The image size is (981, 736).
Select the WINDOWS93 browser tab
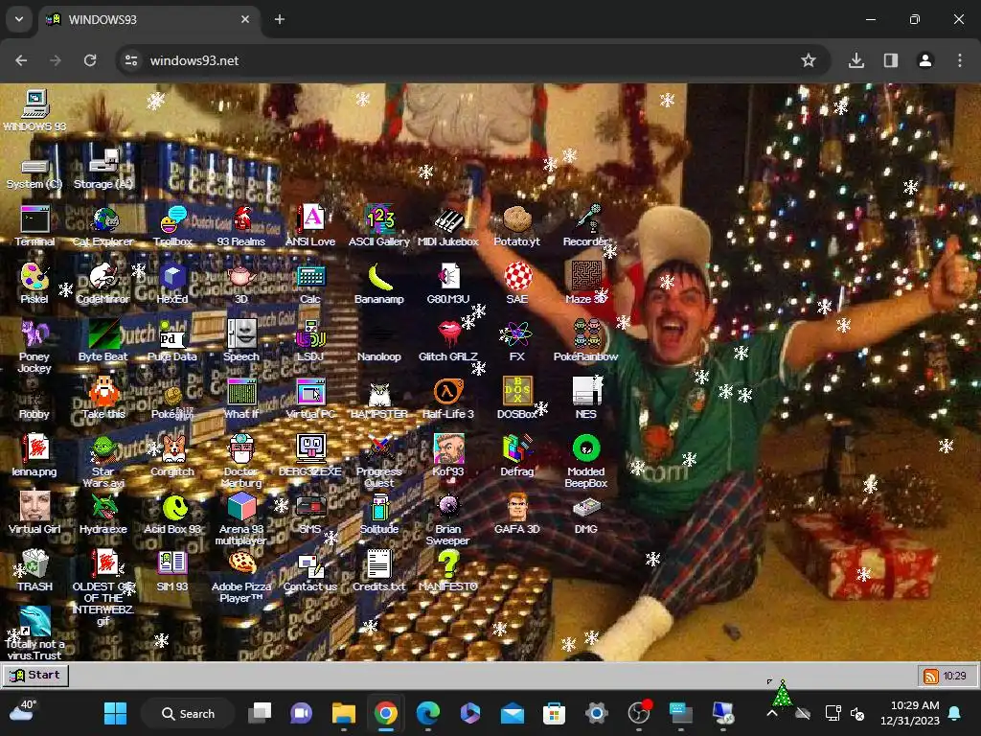(148, 19)
